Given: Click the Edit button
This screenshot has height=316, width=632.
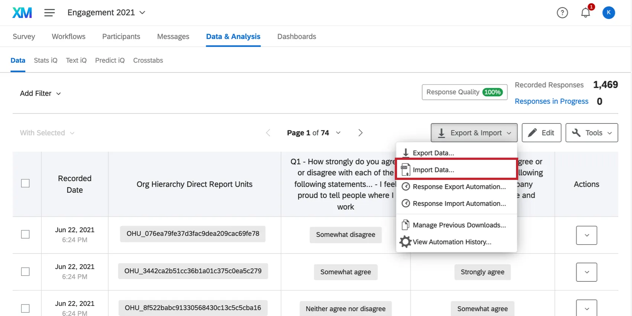Looking at the screenshot, I should tap(541, 133).
